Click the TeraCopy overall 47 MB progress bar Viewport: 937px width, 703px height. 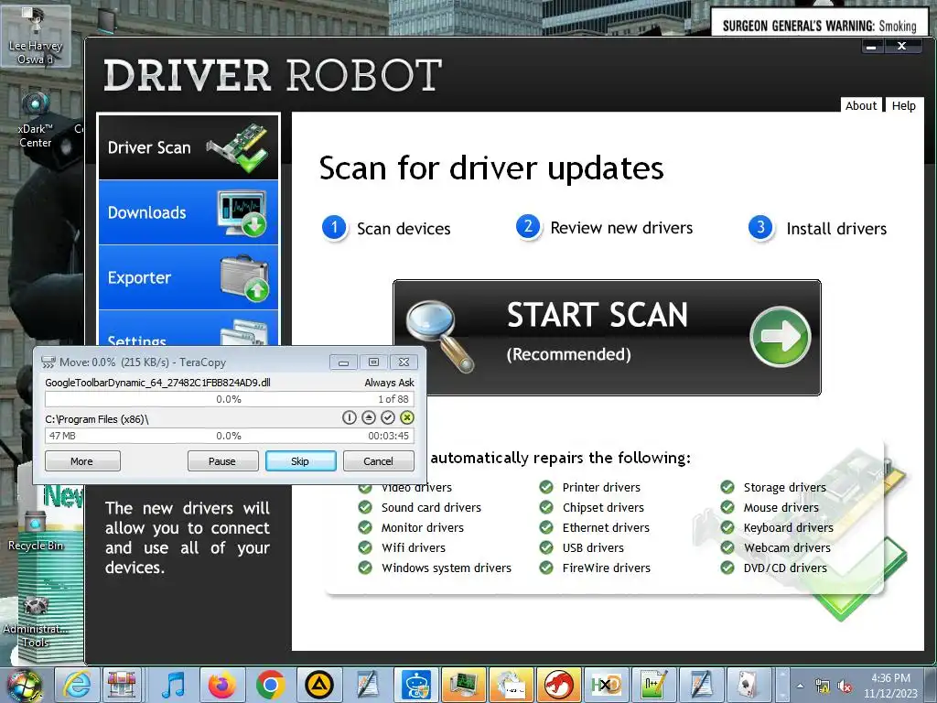229,436
